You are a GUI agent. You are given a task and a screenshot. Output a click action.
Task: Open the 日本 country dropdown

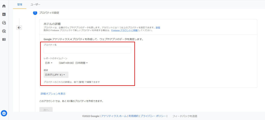tap(48, 63)
